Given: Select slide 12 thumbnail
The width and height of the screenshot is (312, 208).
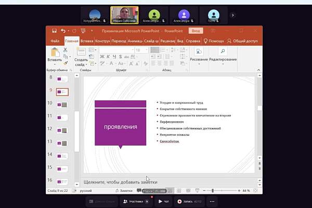Looking at the screenshot, I should point(62,131).
